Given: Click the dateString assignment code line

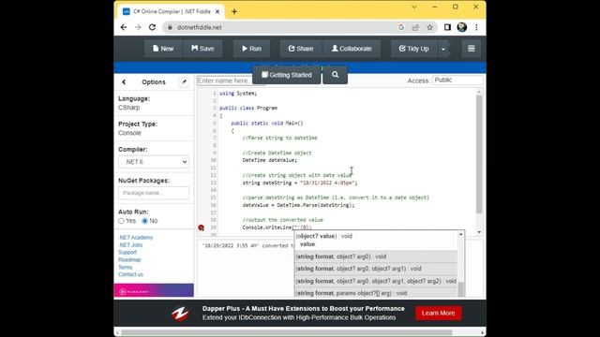Looking at the screenshot, I should pos(300,183).
